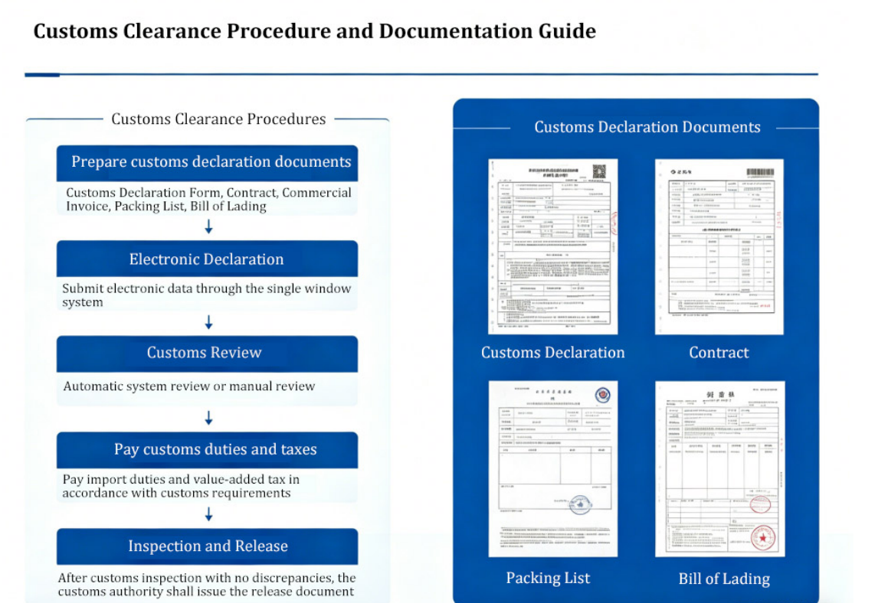Click the QR code on Customs Declaration document
This screenshot has width=878, height=603.
tap(599, 171)
